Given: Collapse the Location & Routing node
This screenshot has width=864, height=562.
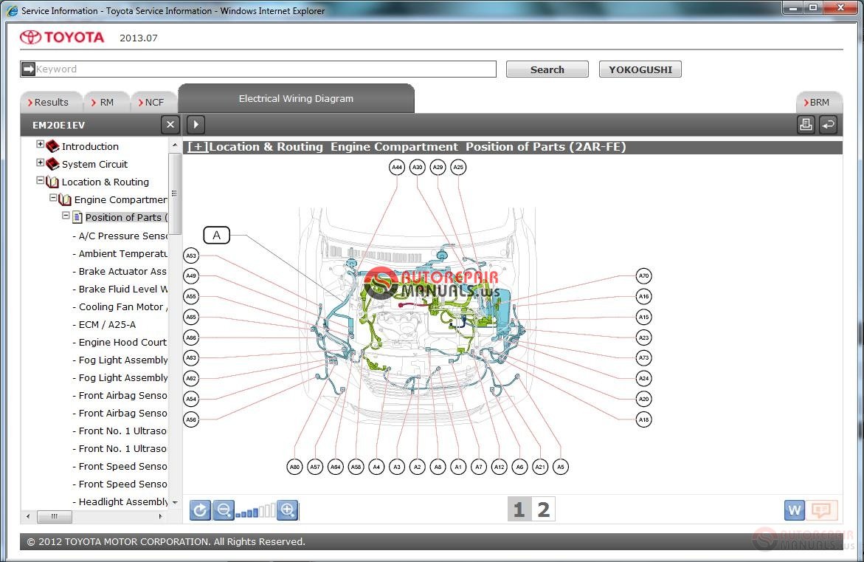Looking at the screenshot, I should 41,180.
